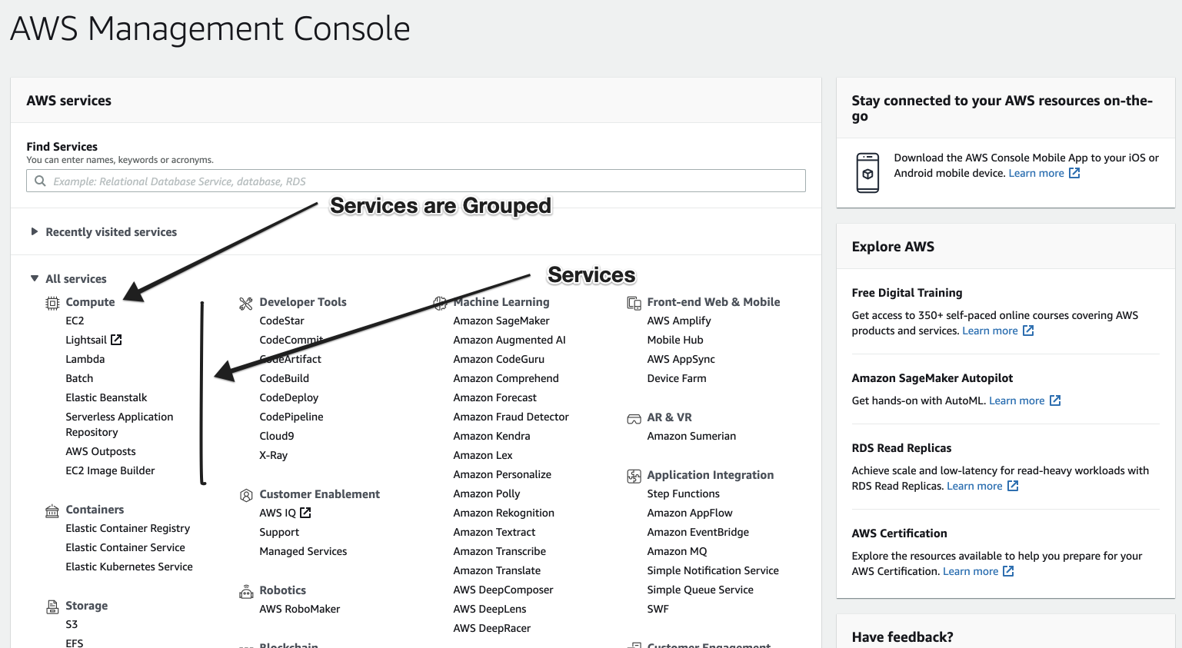Open the S3 storage service

tap(72, 624)
